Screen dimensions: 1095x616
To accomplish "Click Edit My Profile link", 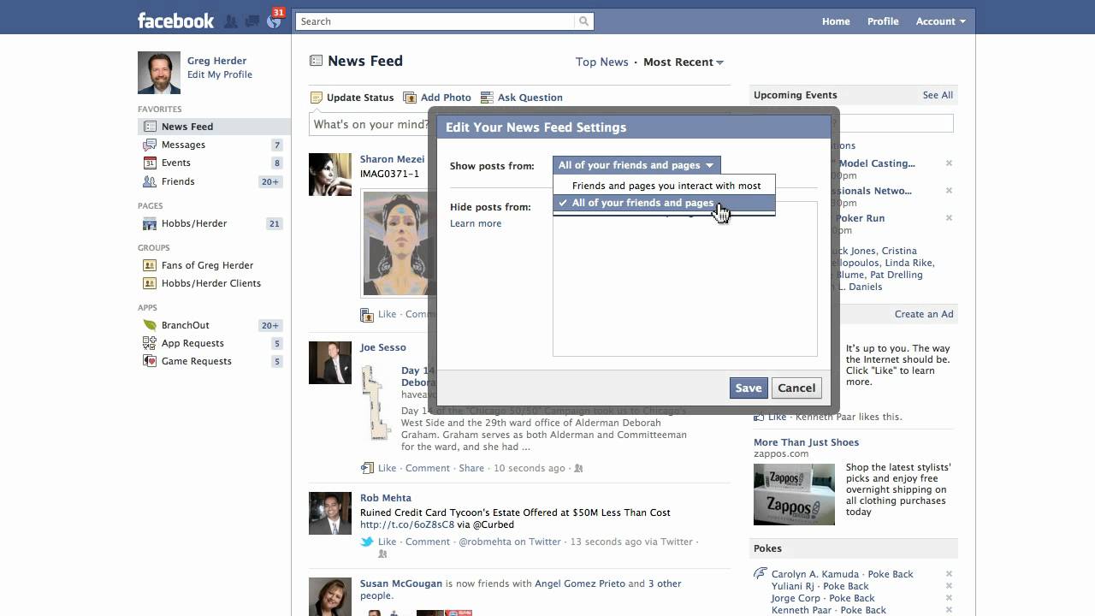I will (x=220, y=74).
